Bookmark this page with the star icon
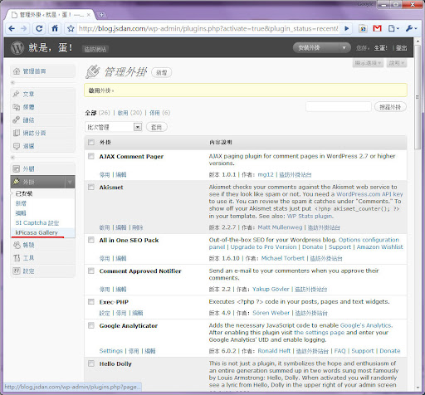The width and height of the screenshot is (425, 395). (x=71, y=28)
